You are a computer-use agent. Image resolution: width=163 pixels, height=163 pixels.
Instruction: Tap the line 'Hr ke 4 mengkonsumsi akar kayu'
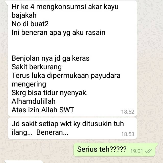[65, 7]
